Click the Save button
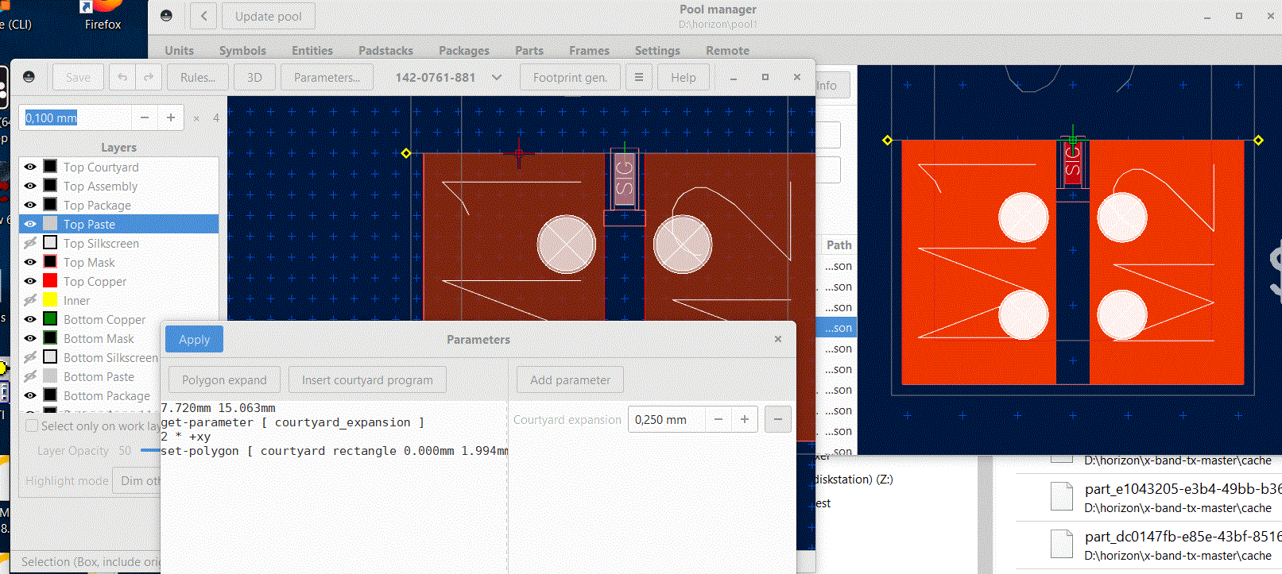This screenshot has width=1282, height=574. pos(78,77)
